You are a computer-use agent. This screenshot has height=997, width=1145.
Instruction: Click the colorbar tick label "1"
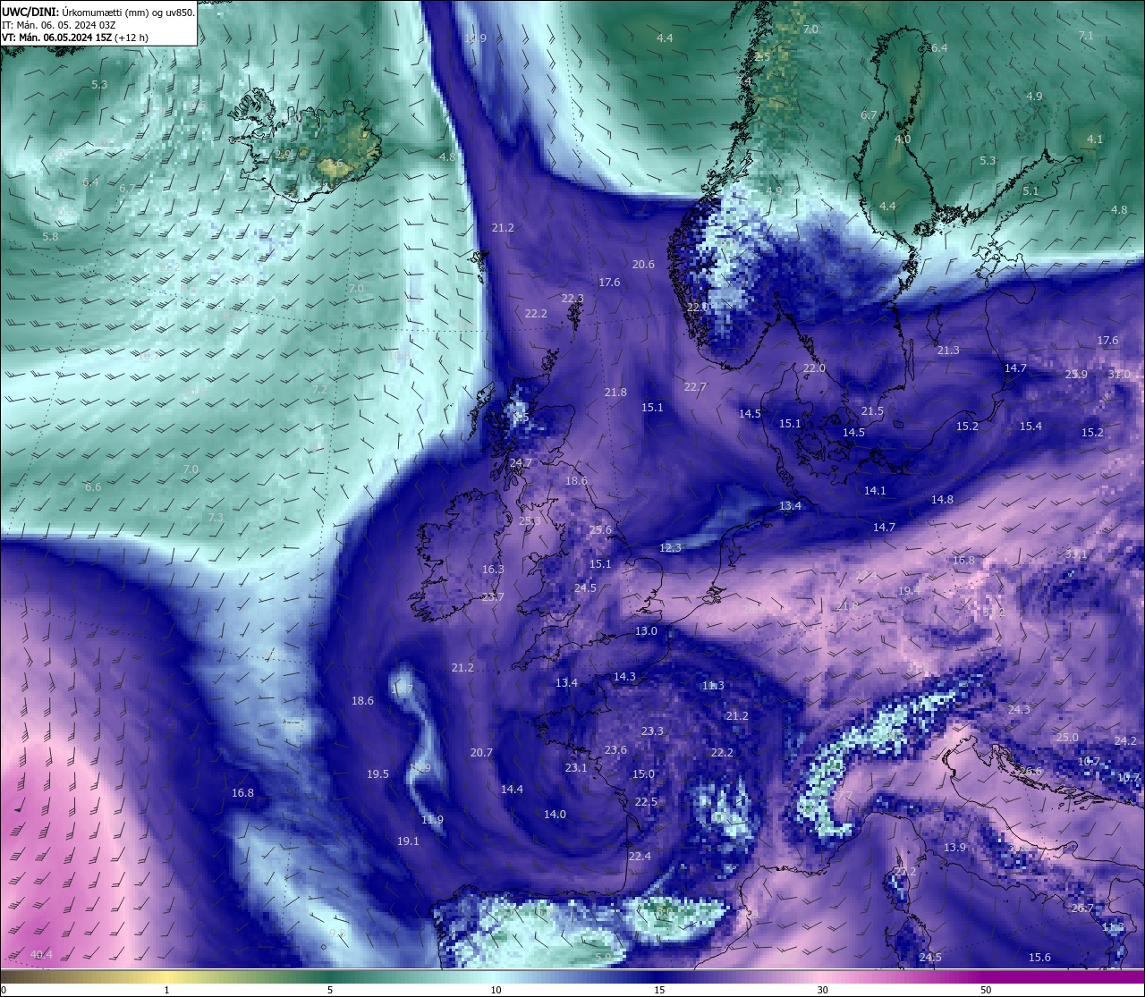[x=167, y=990]
